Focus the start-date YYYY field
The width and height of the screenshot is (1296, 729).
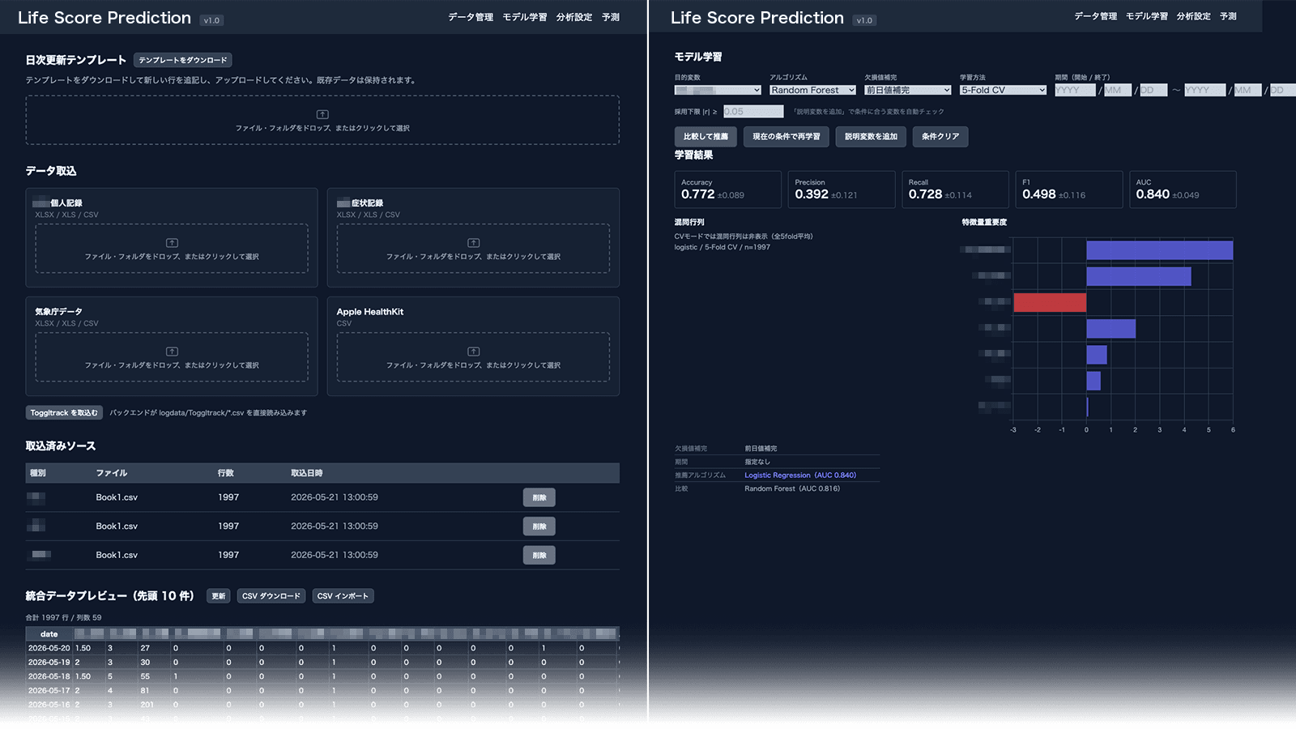coord(1076,90)
